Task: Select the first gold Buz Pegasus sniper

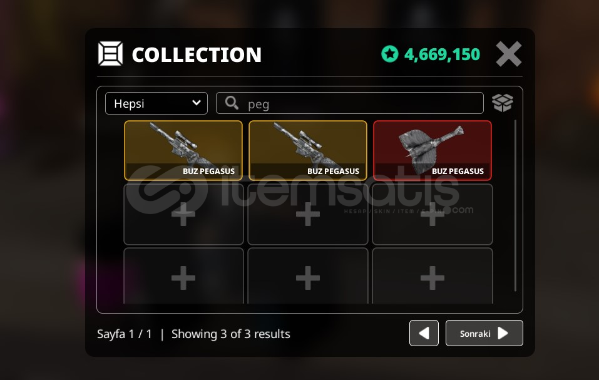Action: click(x=183, y=150)
